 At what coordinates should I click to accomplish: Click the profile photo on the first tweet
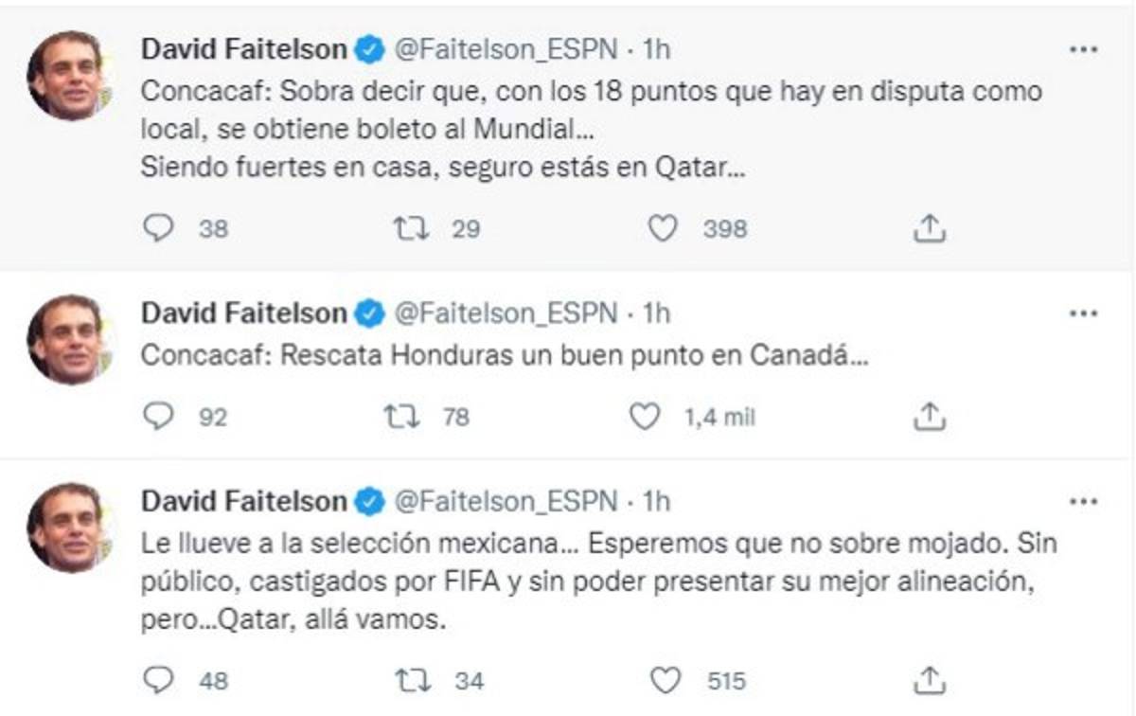coord(68,76)
